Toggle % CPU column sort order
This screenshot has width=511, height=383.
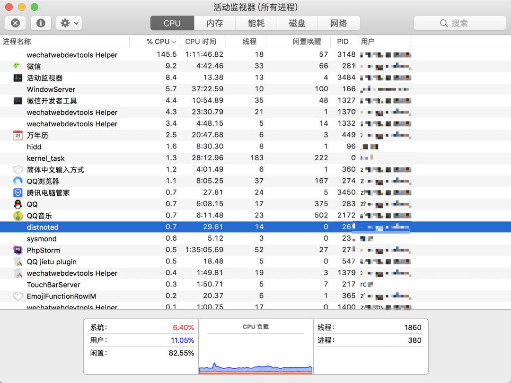click(154, 42)
